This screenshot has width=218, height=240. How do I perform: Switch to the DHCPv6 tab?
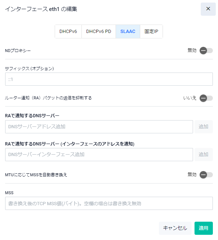[x=68, y=32]
